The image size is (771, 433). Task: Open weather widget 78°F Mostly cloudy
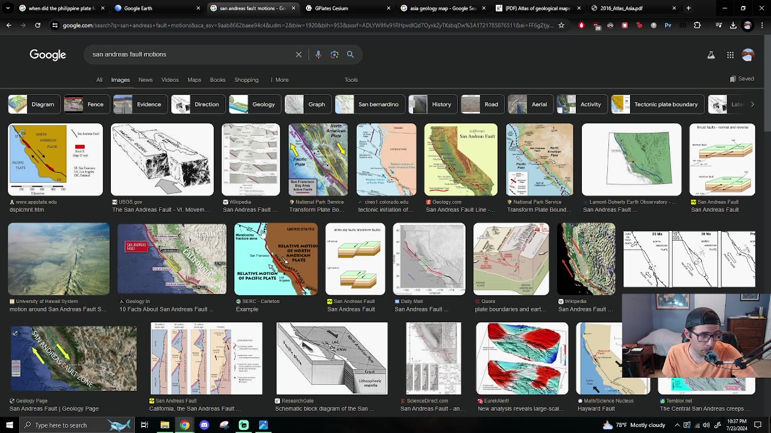pyautogui.click(x=634, y=425)
